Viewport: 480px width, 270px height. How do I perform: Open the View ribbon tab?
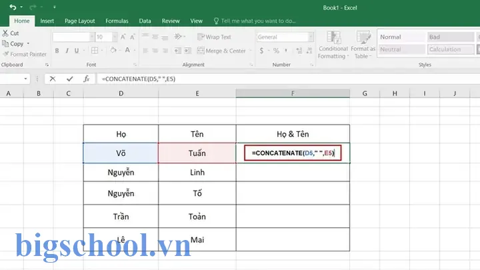pos(196,21)
